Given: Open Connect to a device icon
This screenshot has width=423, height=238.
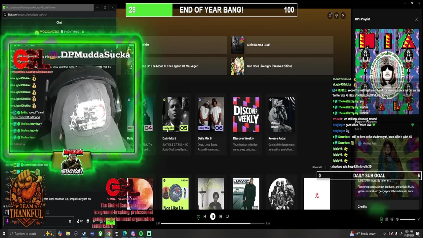Looking at the screenshot, I should pyautogui.click(x=392, y=219).
